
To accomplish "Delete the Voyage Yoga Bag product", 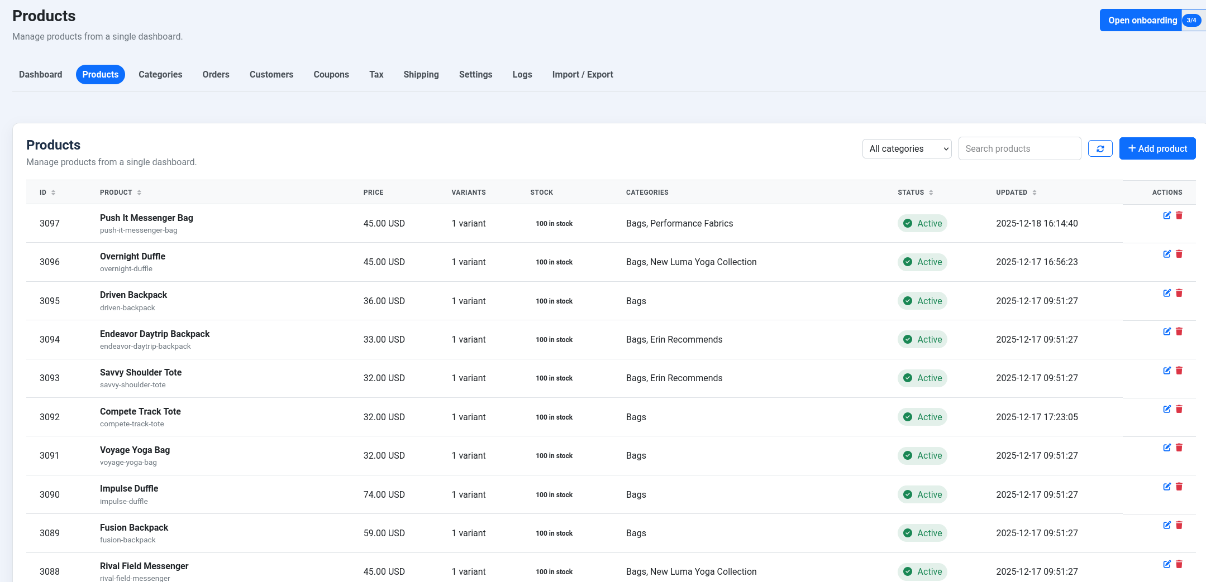I will [x=1179, y=448].
